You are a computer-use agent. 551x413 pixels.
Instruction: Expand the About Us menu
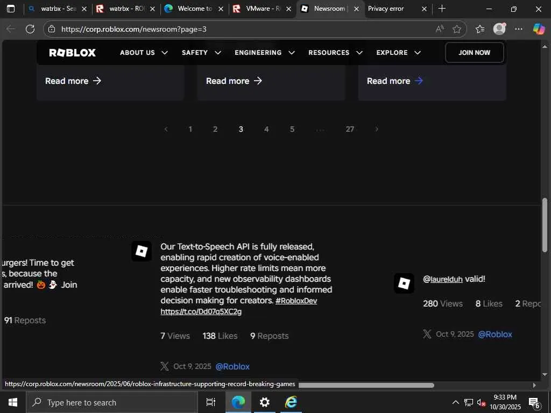(x=144, y=53)
